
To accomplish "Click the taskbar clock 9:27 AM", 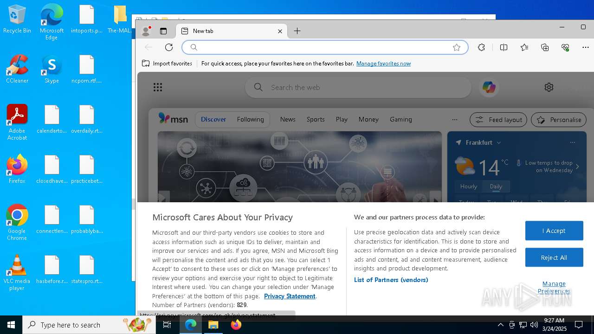I will 554,325.
